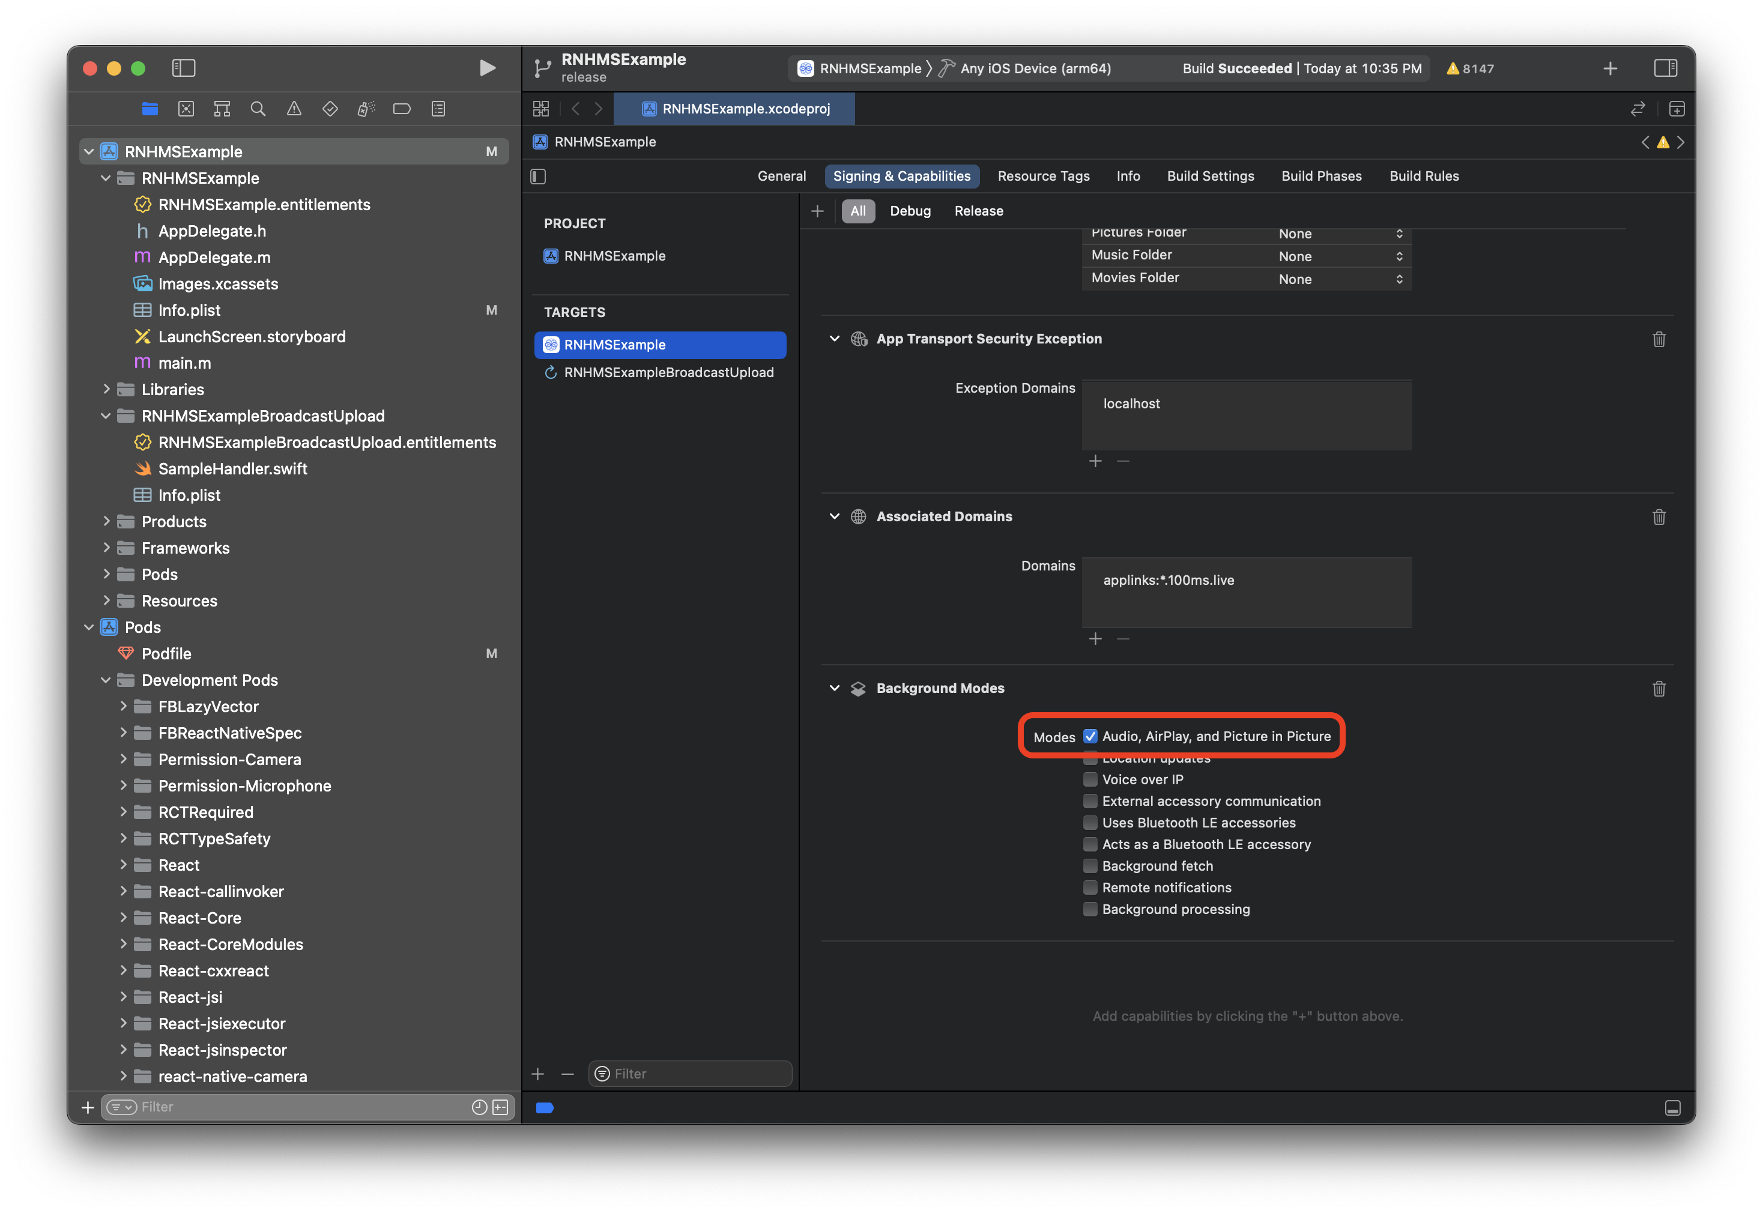This screenshot has height=1213, width=1763.
Task: Collapse the Associated Domains section
Action: click(833, 516)
